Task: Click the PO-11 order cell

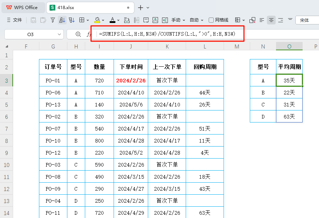Action: coord(53,213)
